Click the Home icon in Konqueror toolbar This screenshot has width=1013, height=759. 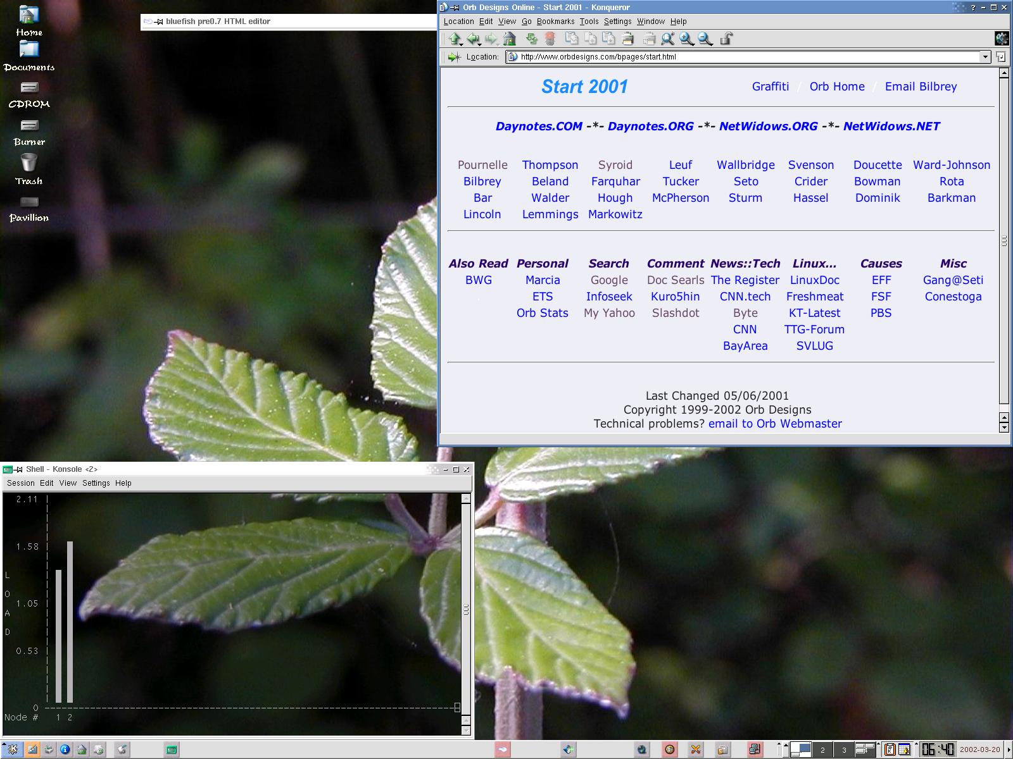[x=510, y=39]
